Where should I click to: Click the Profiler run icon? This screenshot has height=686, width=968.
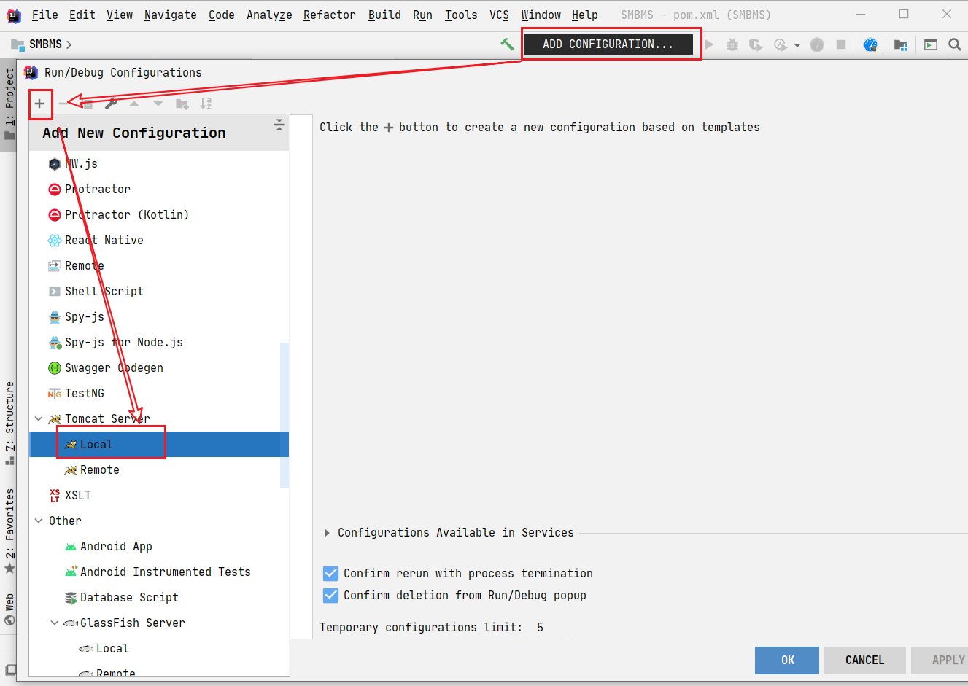click(x=780, y=44)
